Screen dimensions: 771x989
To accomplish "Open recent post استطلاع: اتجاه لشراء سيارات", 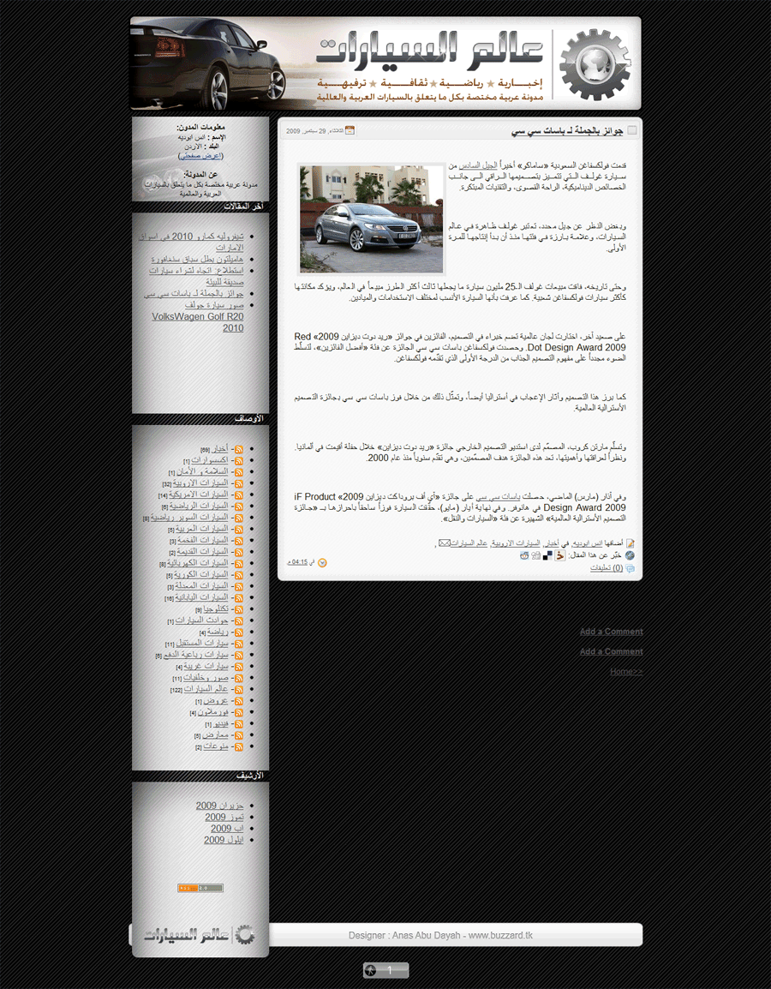I will point(197,276).
